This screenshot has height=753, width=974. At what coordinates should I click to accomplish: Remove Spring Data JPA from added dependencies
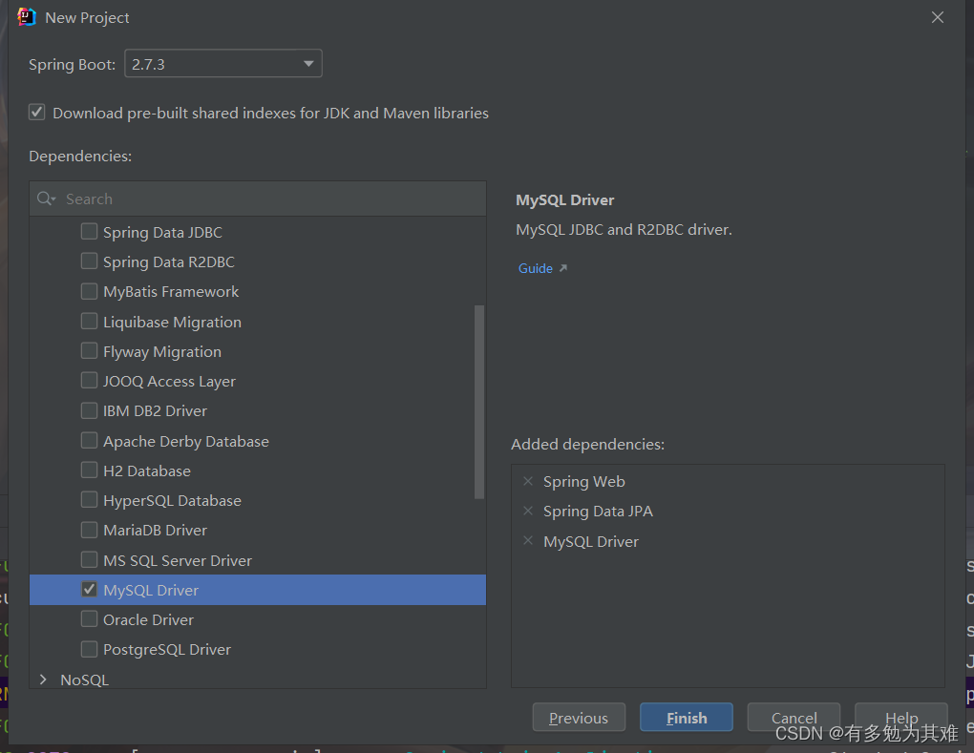point(528,511)
